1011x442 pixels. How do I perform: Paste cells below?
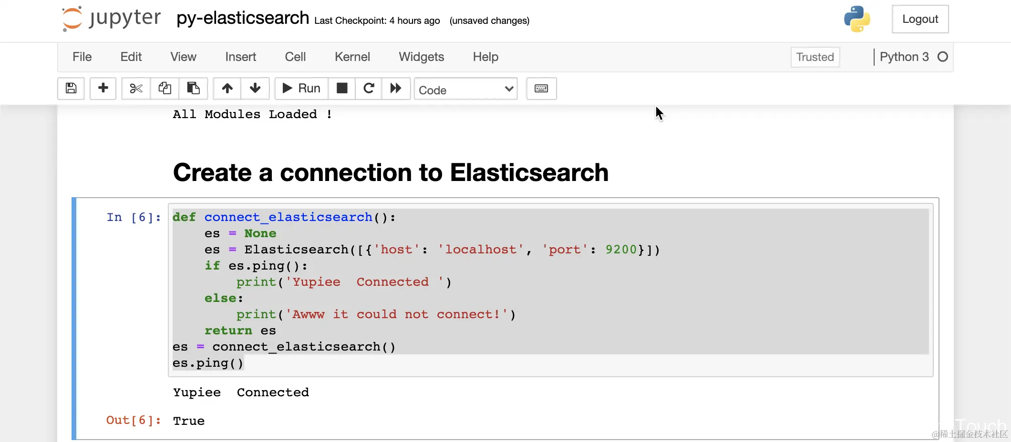coord(193,88)
